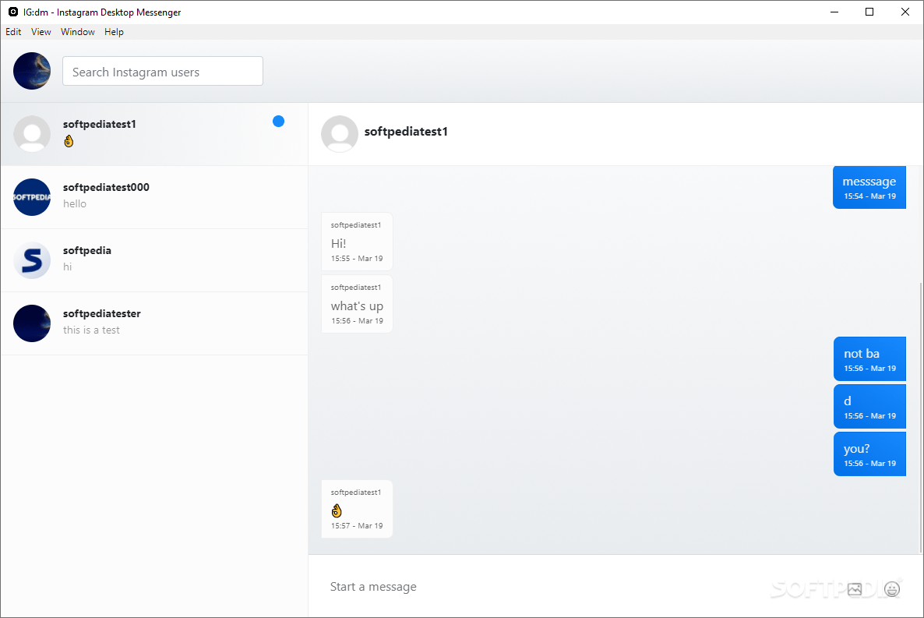This screenshot has height=618, width=924.
Task: Click the 'messsage' sent bubble
Action: pos(869,188)
